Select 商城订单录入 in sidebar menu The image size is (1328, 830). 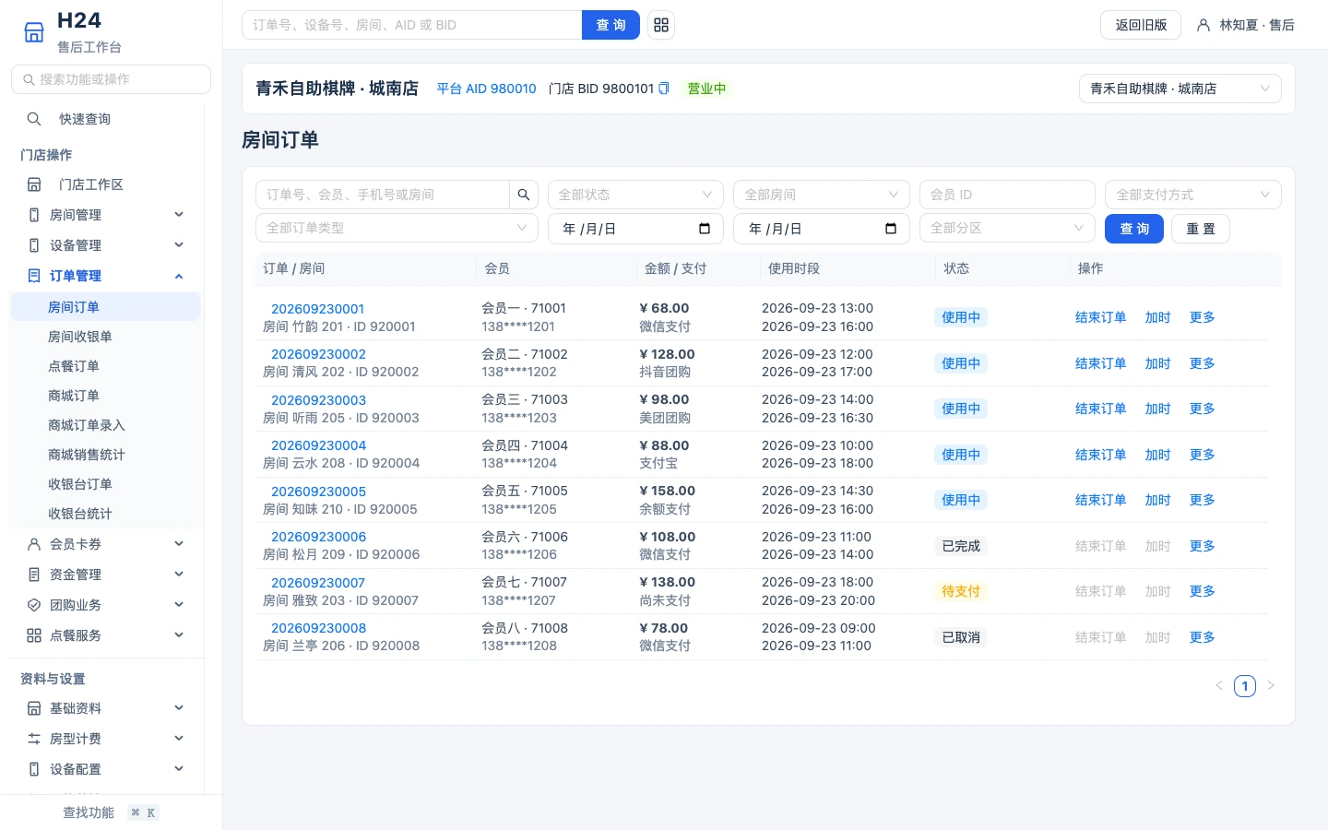[105, 425]
